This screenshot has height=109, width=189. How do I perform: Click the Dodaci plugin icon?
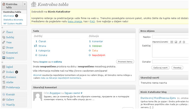click(4, 72)
